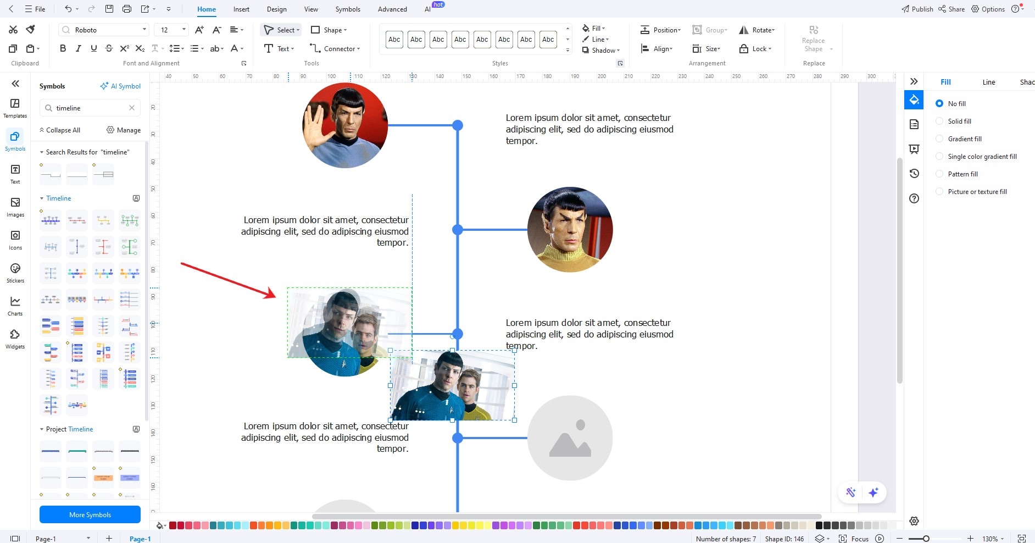Screen dimensions: 1035x543
Task: Open Widgets panel in left sidebar
Action: pyautogui.click(x=15, y=339)
